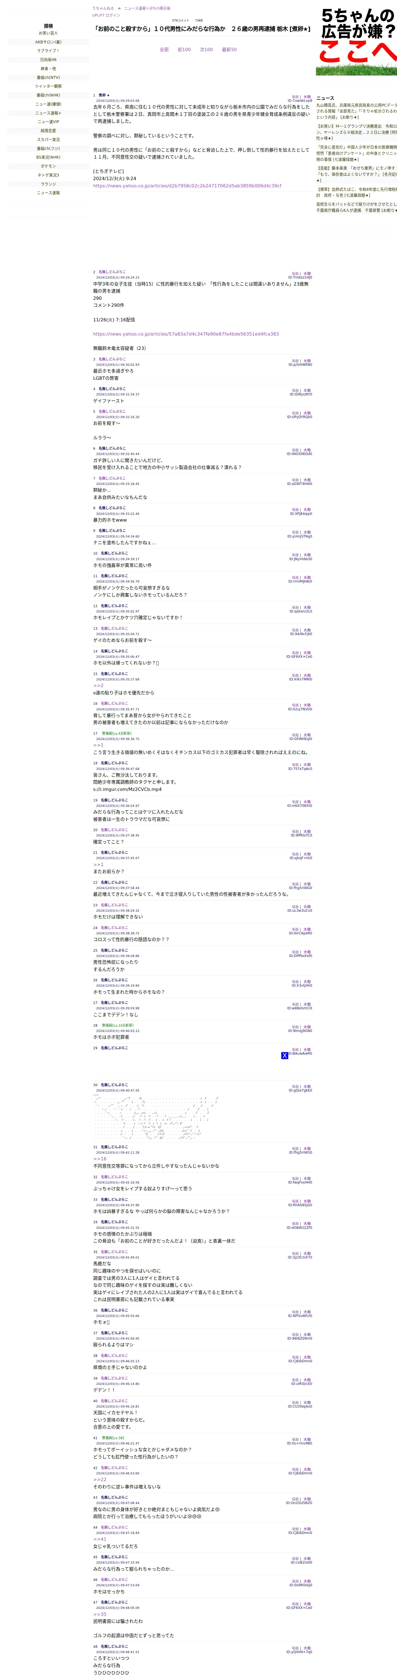This screenshot has height=1678, width=397.
Task: Click 垢版 link on post 1
Action: (296, 97)
